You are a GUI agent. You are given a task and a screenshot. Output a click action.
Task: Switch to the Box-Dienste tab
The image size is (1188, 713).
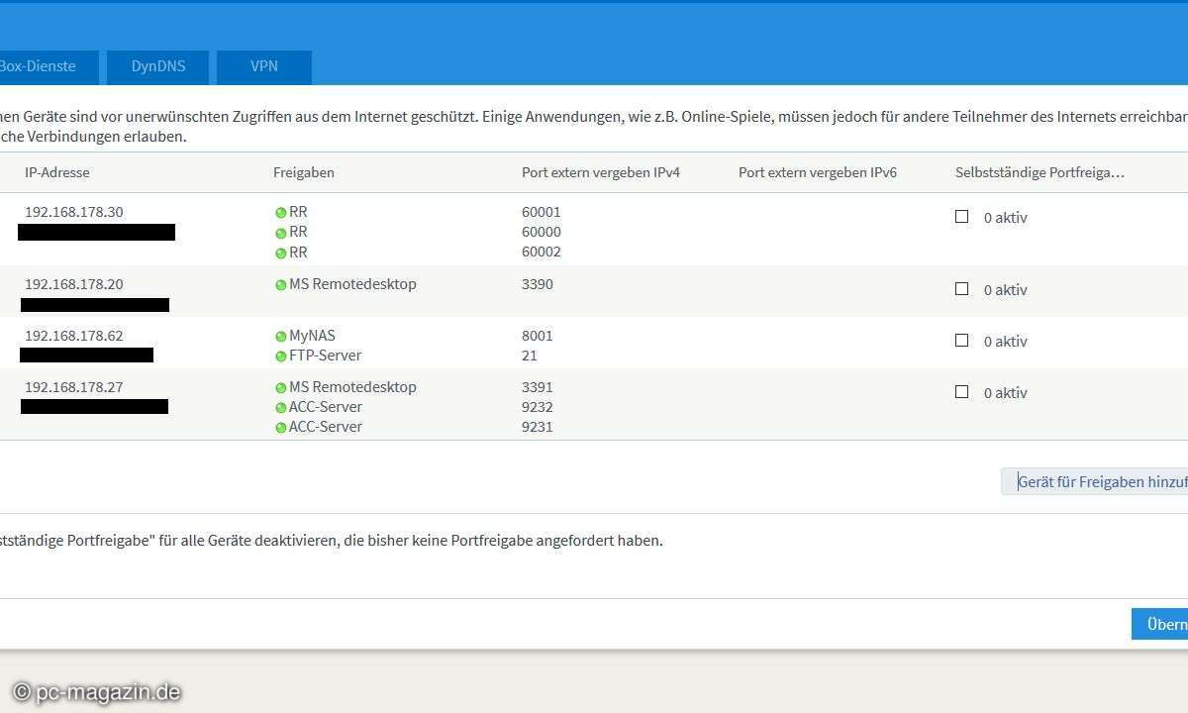pyautogui.click(x=49, y=67)
